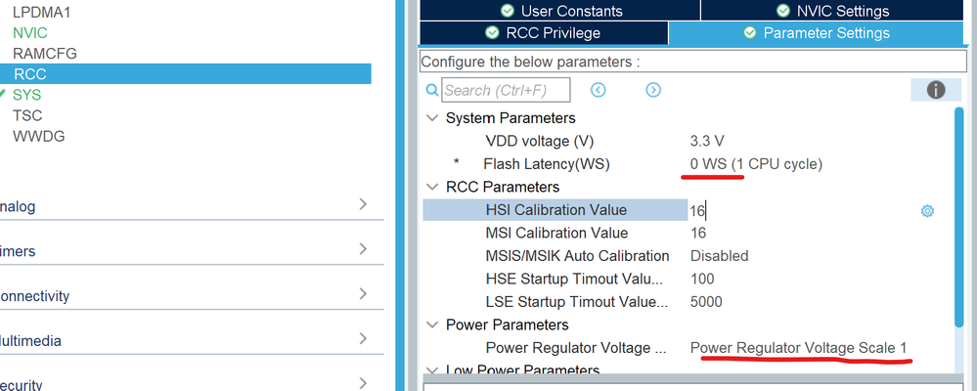The image size is (977, 391).
Task: Click the gear icon beside HSI Calibration Value
Action: [x=927, y=211]
